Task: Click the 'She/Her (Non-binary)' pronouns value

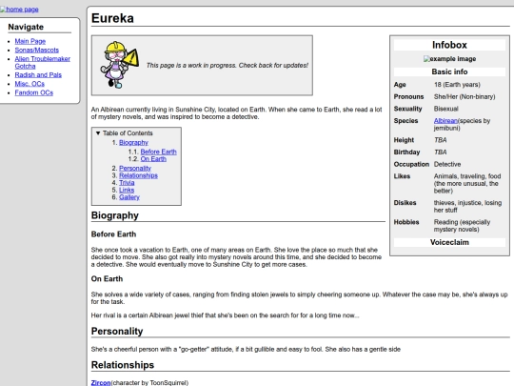Action: (x=465, y=96)
